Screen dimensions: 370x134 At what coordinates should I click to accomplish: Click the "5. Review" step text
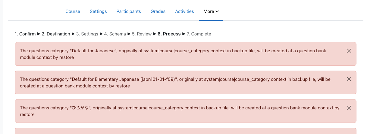coord(142,34)
